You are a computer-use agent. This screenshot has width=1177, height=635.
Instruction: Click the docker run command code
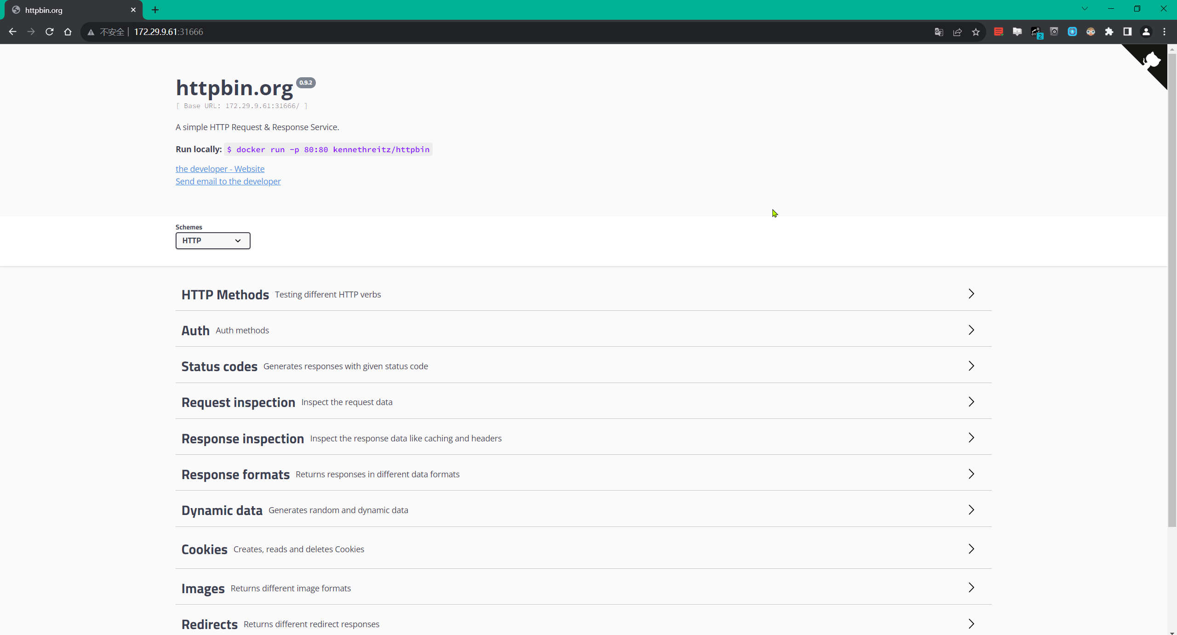tap(328, 149)
